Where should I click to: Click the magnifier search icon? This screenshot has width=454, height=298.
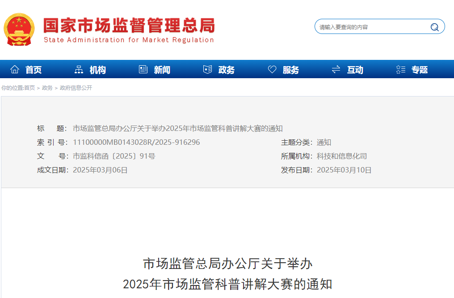[x=435, y=27]
